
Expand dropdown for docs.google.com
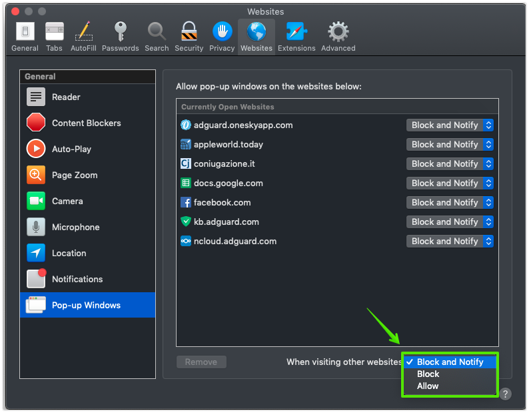[450, 183]
